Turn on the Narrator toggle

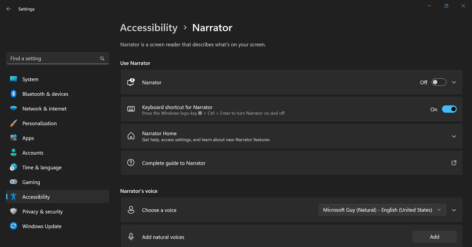pyautogui.click(x=438, y=82)
